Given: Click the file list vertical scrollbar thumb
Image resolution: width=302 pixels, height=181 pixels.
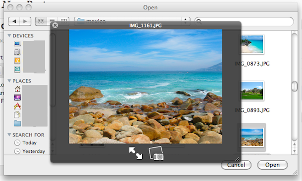Looking at the screenshot, I should tap(295, 86).
